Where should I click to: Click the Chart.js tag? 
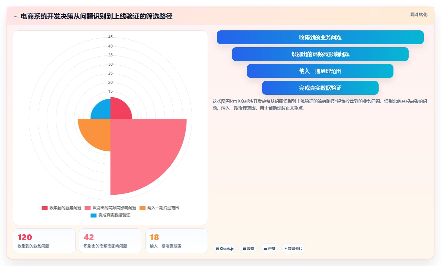(225, 249)
